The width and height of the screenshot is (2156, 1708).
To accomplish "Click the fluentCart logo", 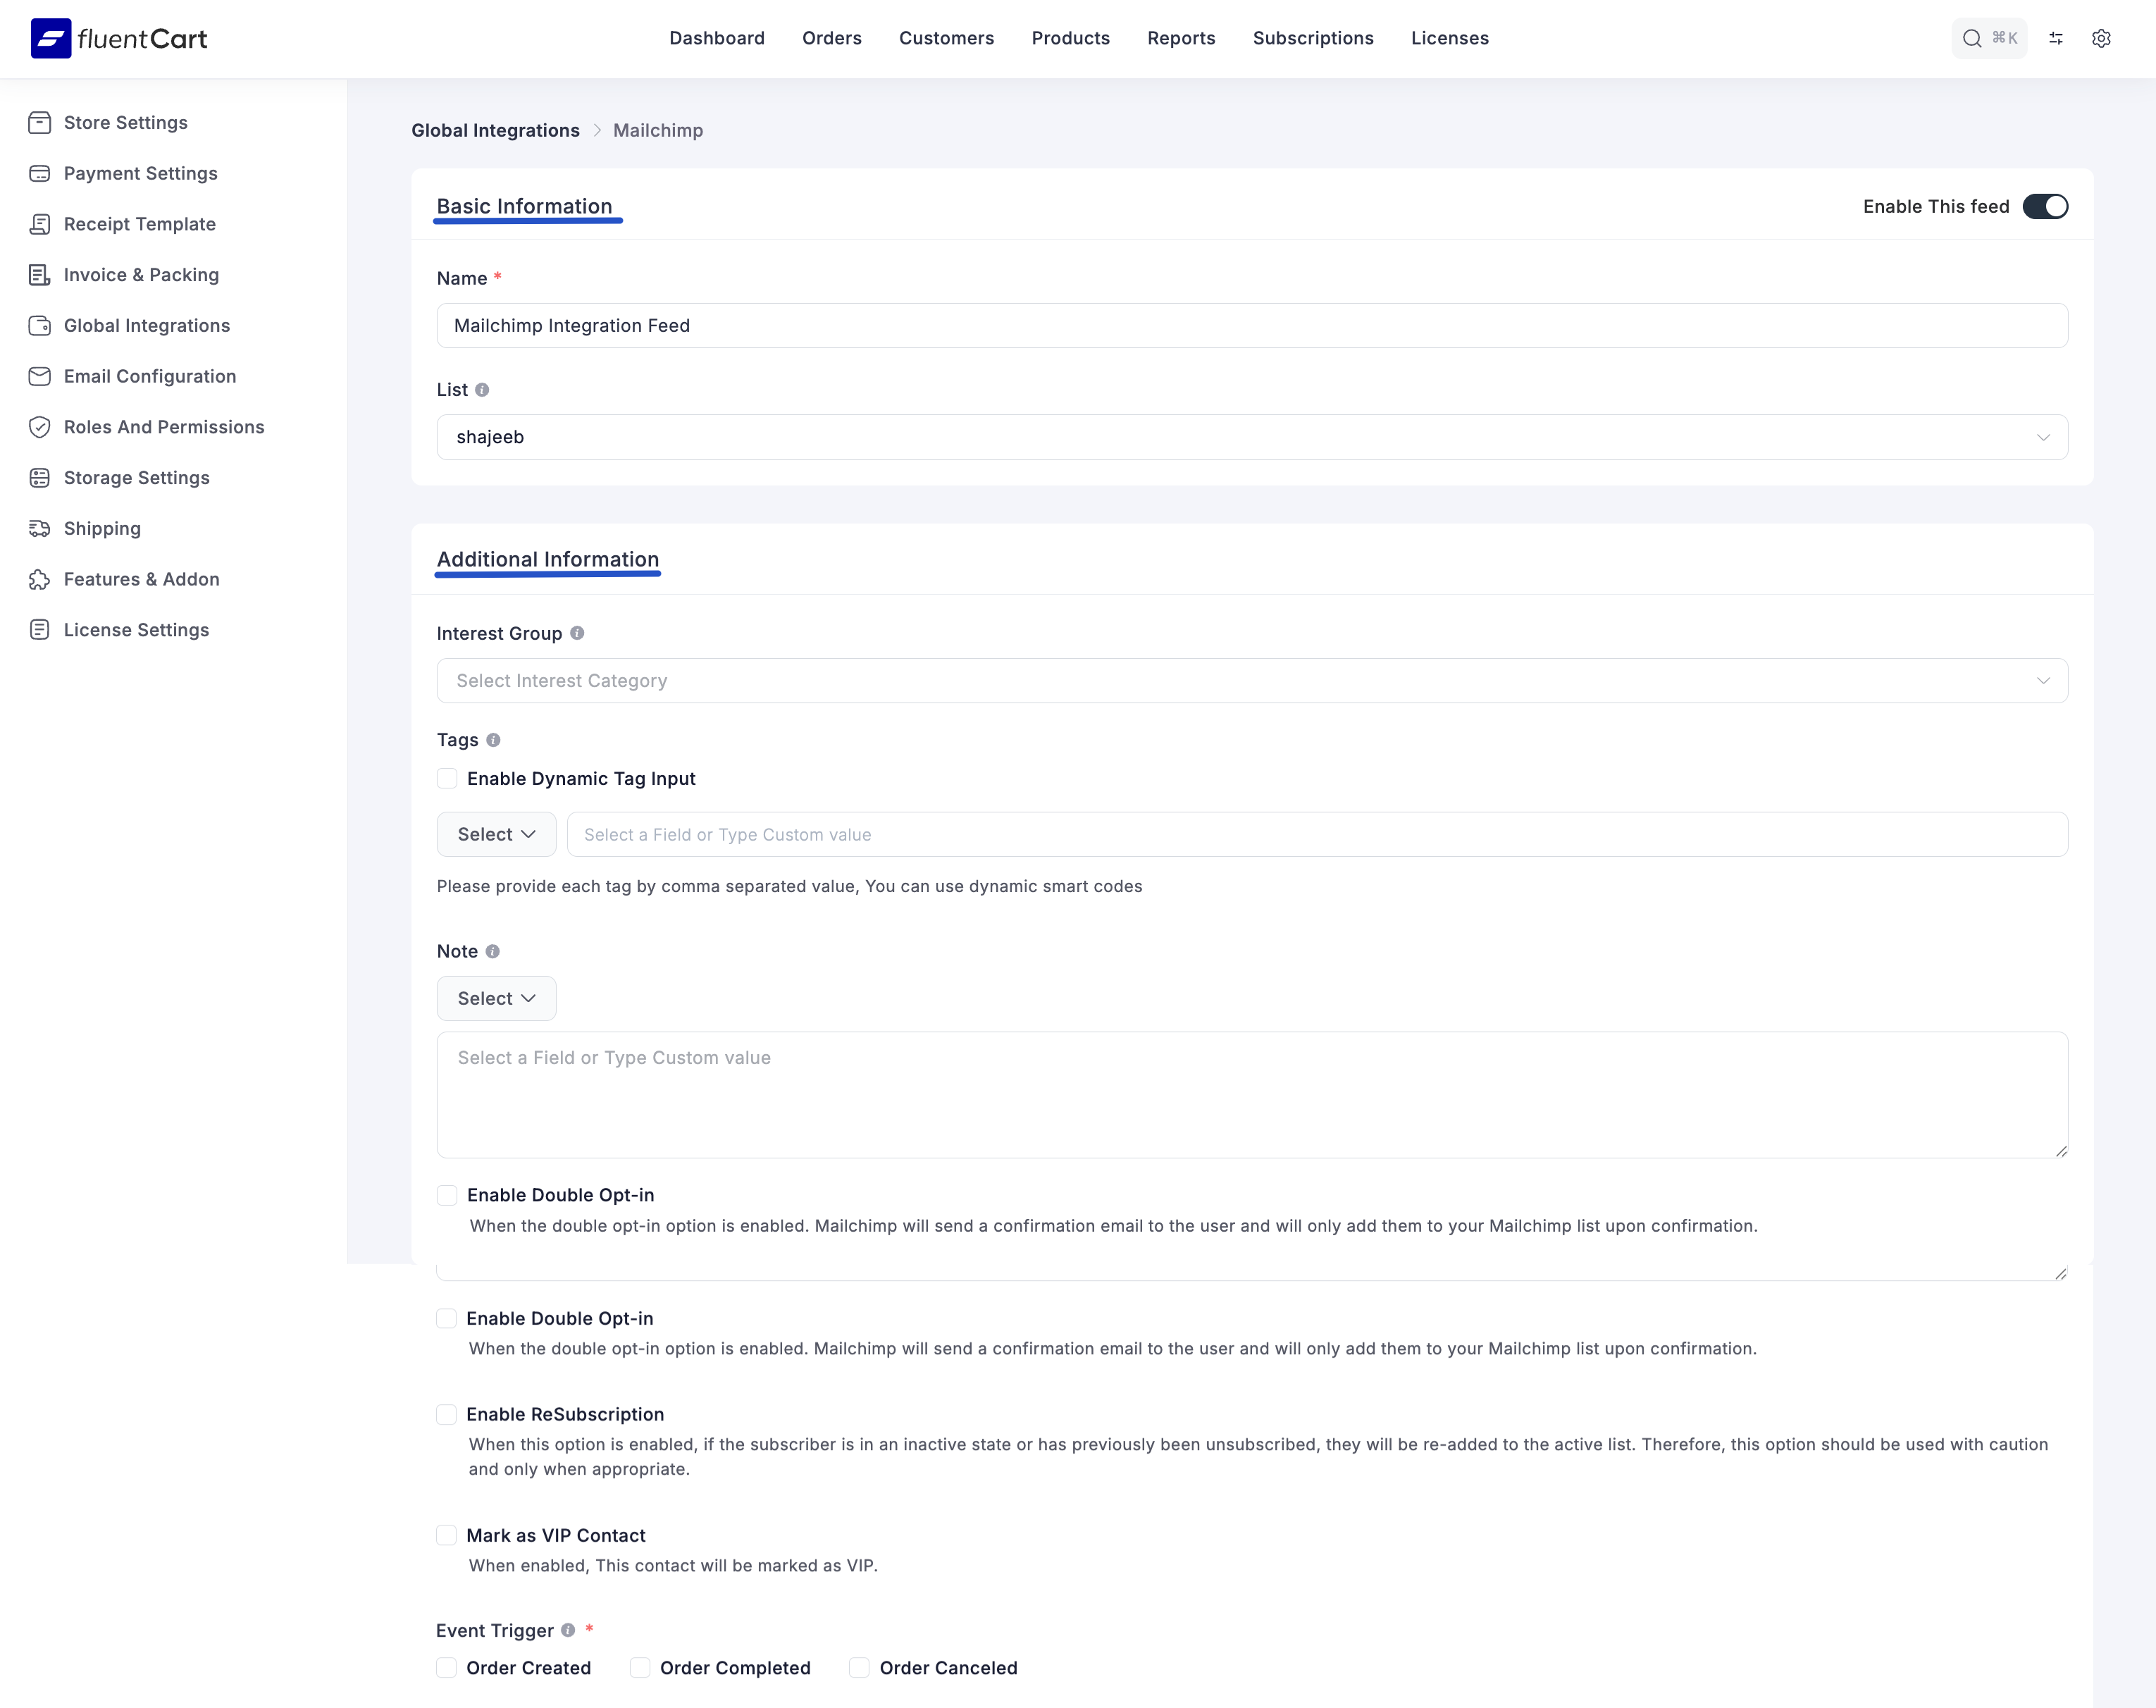I will coord(119,38).
